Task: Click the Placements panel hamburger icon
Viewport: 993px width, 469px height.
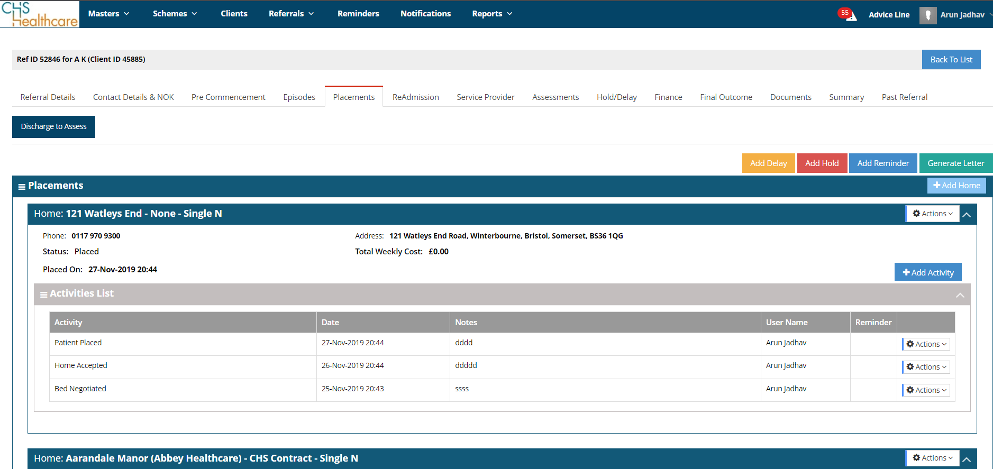Action: point(22,187)
